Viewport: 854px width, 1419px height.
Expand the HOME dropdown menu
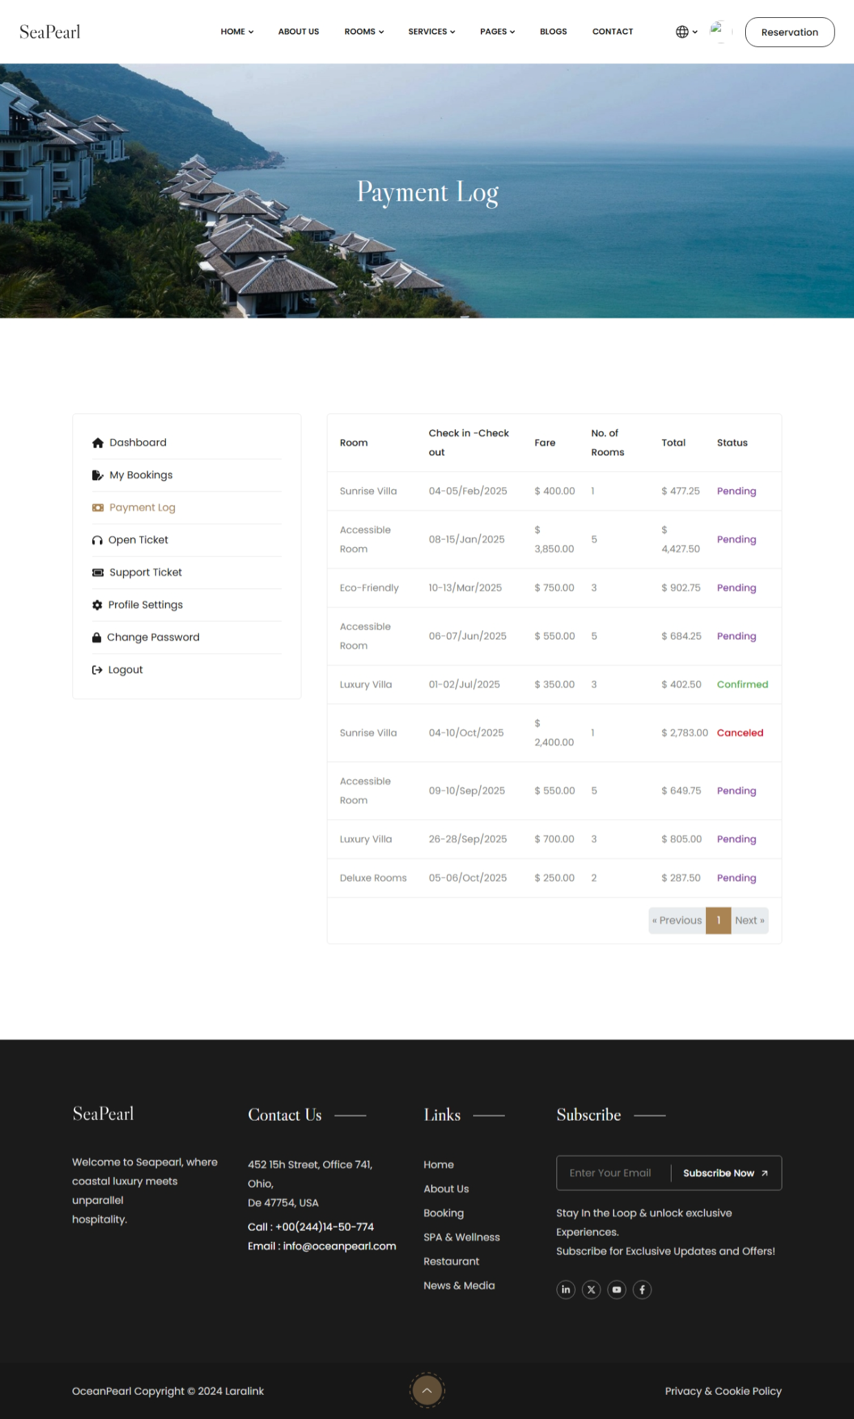click(237, 32)
